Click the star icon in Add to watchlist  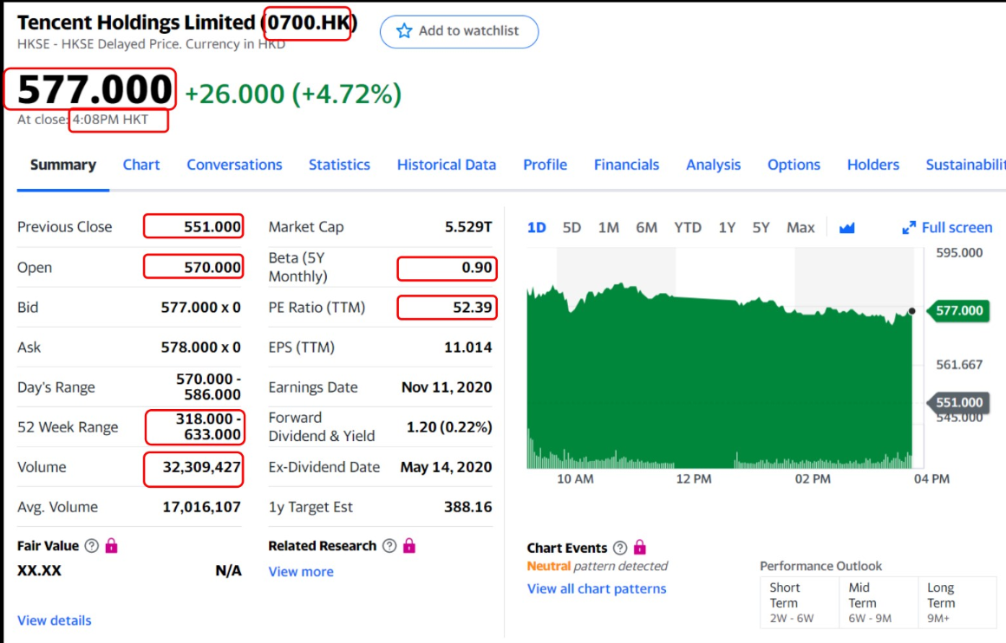(x=403, y=31)
